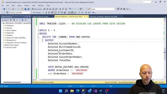The width and height of the screenshot is (167, 94).
Task: Click the Object Explorer horizontal scrollbar
Action: coord(12,82)
